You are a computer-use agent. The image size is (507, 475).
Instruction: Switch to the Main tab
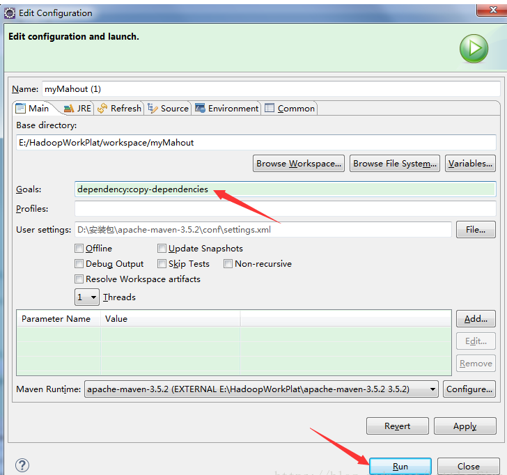point(32,109)
